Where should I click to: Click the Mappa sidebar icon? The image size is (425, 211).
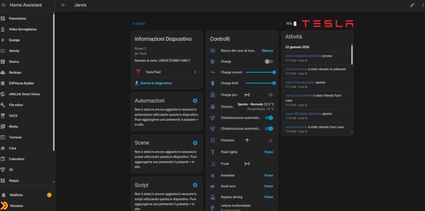coord(3,181)
